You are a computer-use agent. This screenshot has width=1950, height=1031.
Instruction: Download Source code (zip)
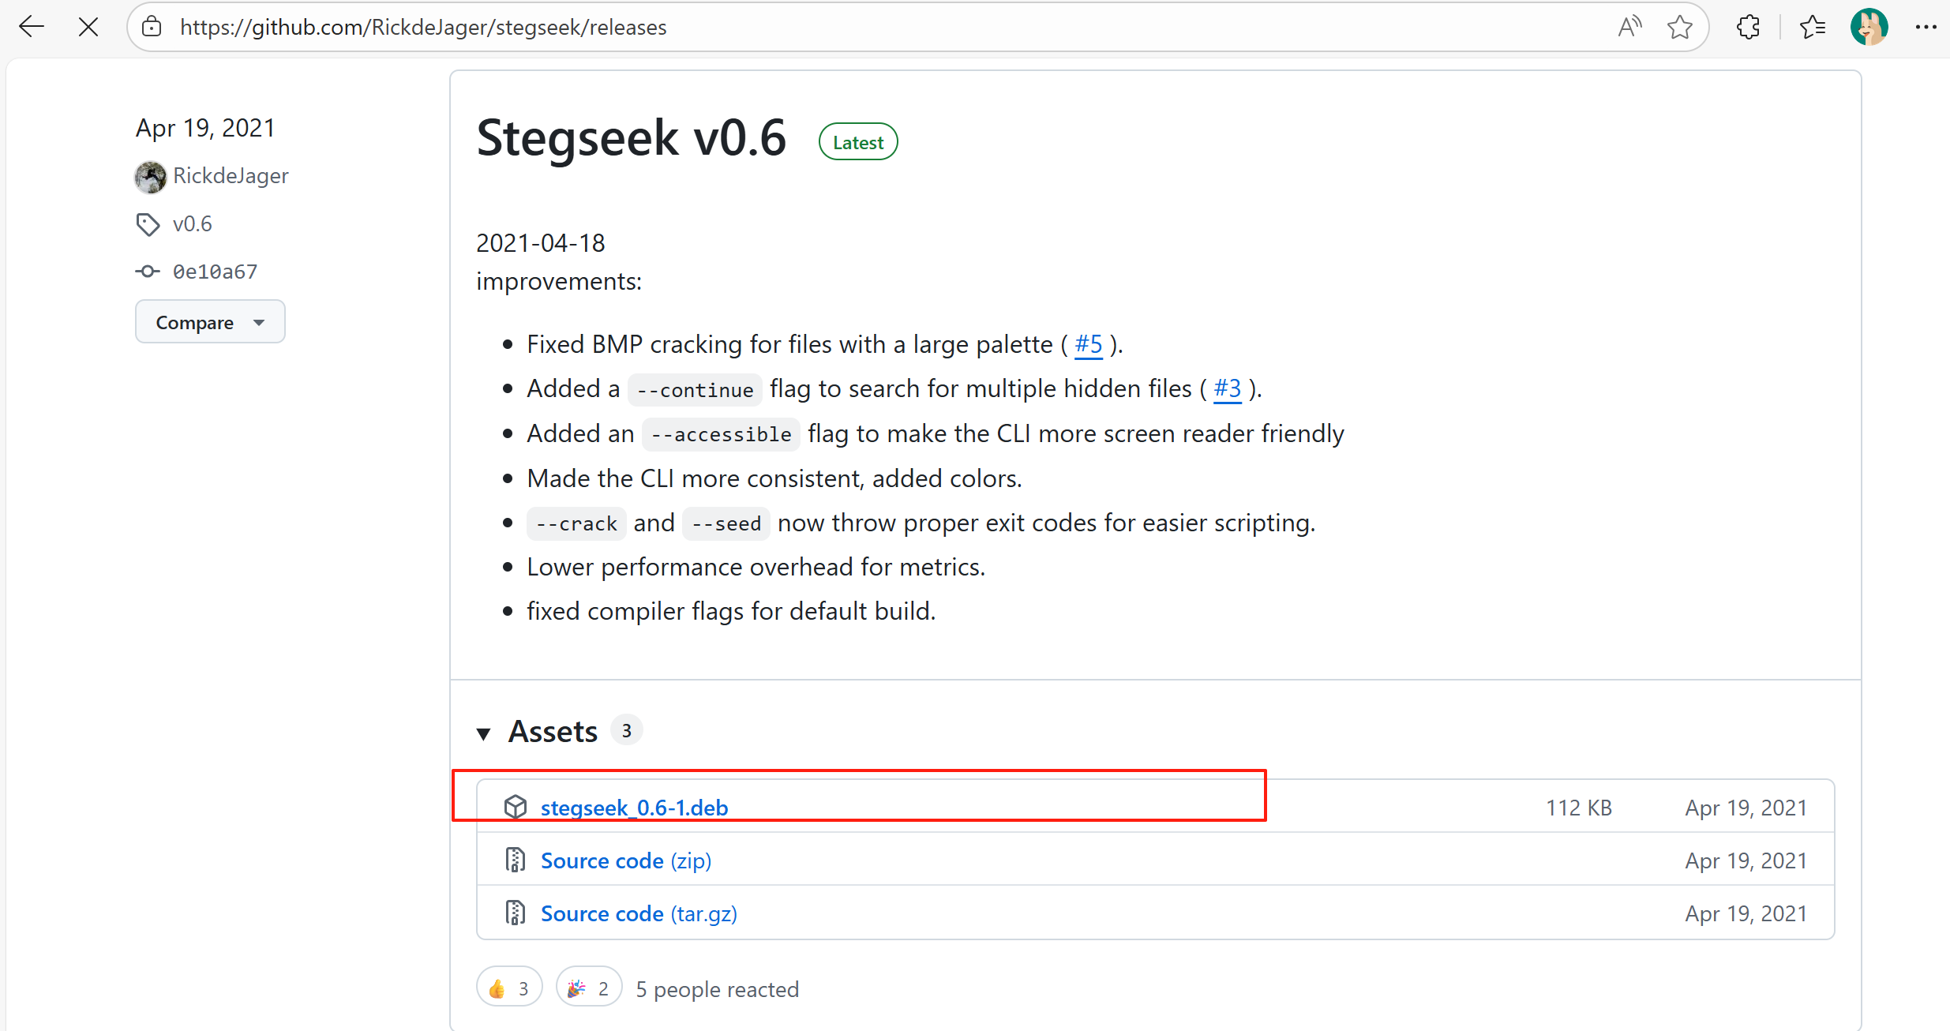click(626, 860)
